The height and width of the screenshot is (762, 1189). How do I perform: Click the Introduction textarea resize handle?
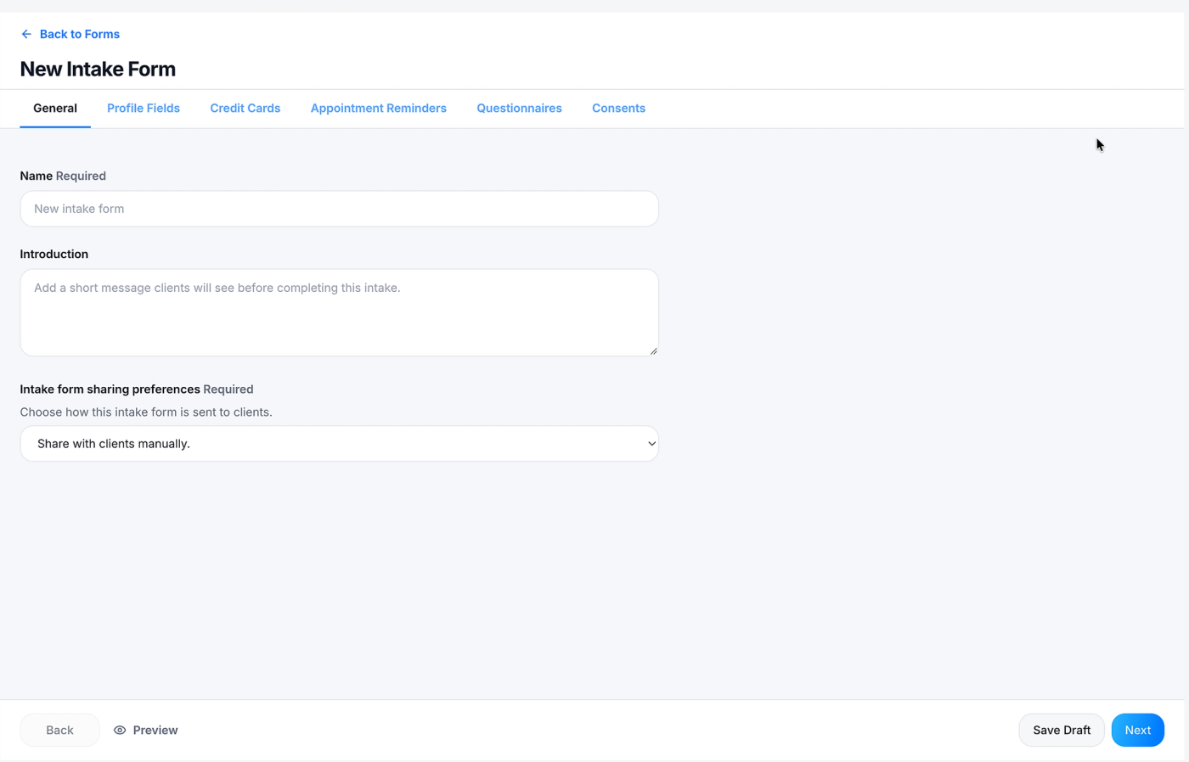[653, 350]
